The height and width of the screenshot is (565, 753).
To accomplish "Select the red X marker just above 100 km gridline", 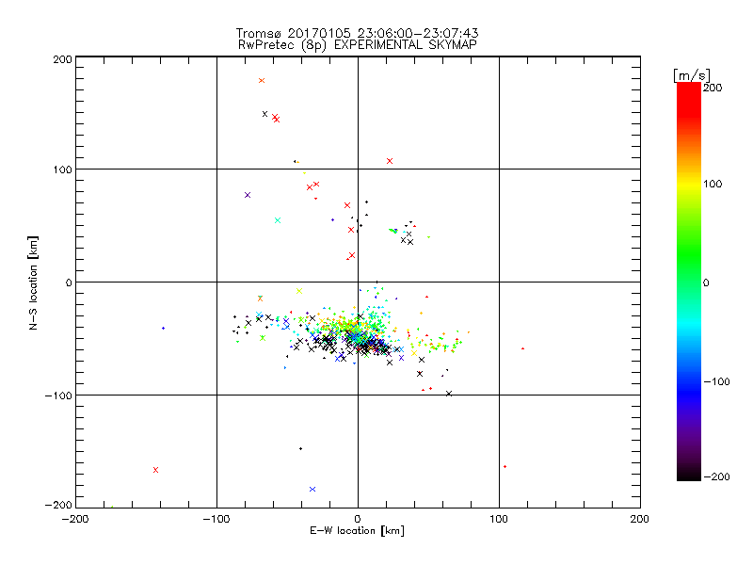I will (x=390, y=161).
